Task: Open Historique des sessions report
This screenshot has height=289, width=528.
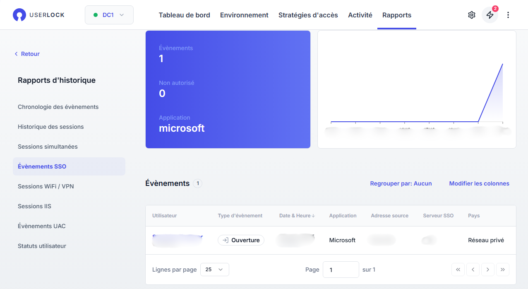Action: pos(51,127)
